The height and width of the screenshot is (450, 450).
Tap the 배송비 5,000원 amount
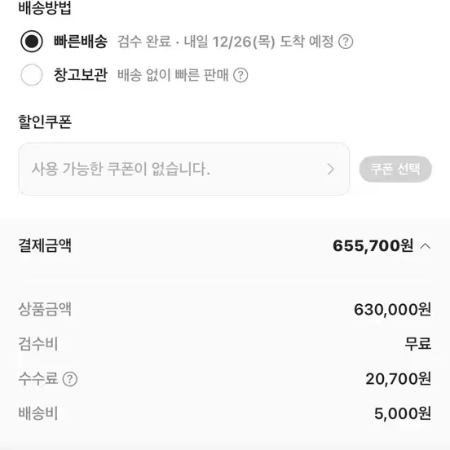[403, 413]
